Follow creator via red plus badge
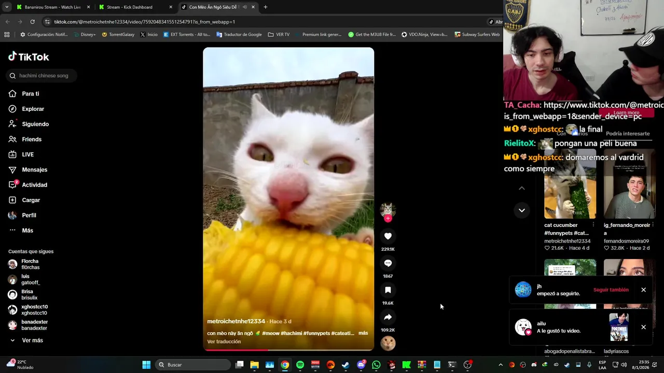 coord(388,219)
